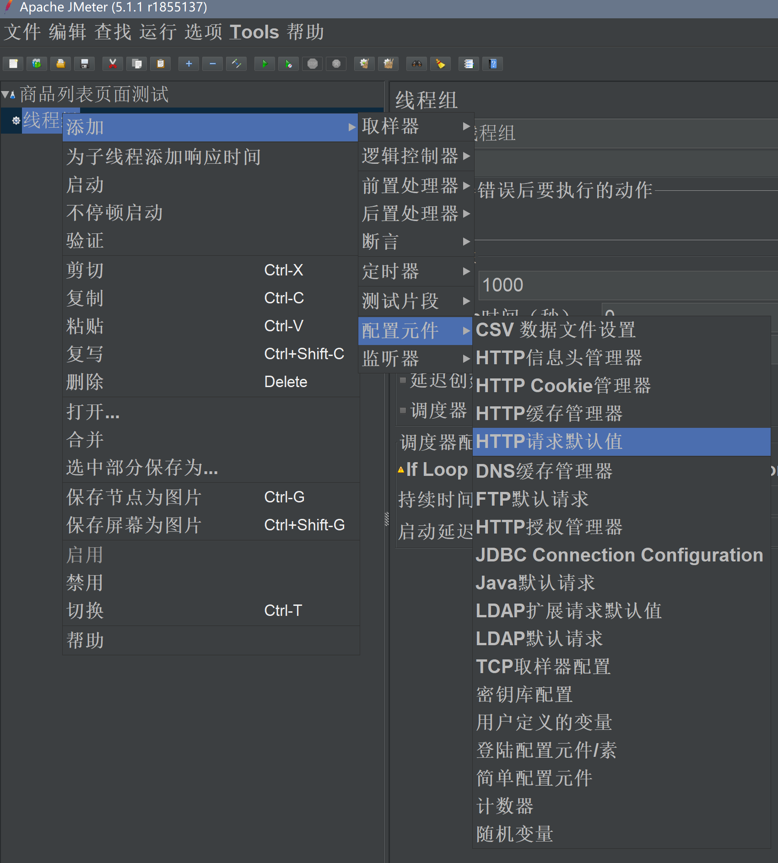Click the Paste clipboard icon
The height and width of the screenshot is (863, 778).
pos(160,64)
